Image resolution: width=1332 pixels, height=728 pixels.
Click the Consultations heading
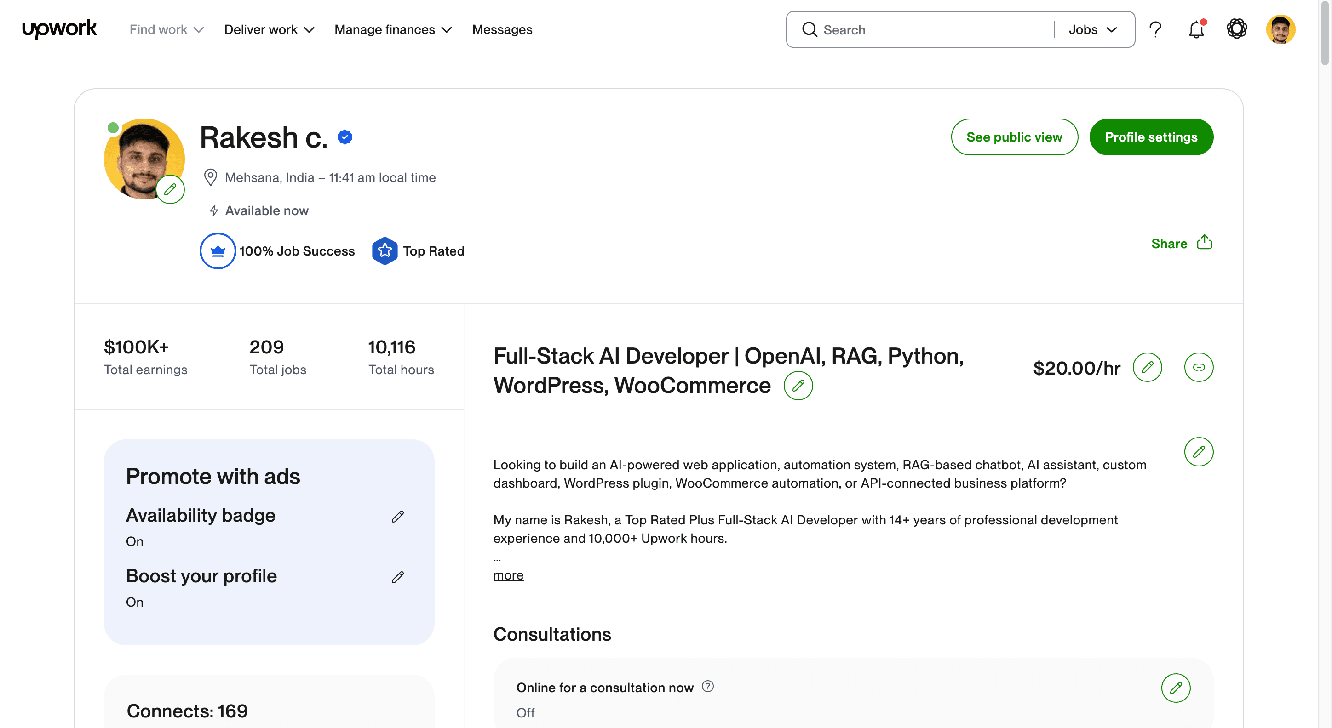[552, 635]
